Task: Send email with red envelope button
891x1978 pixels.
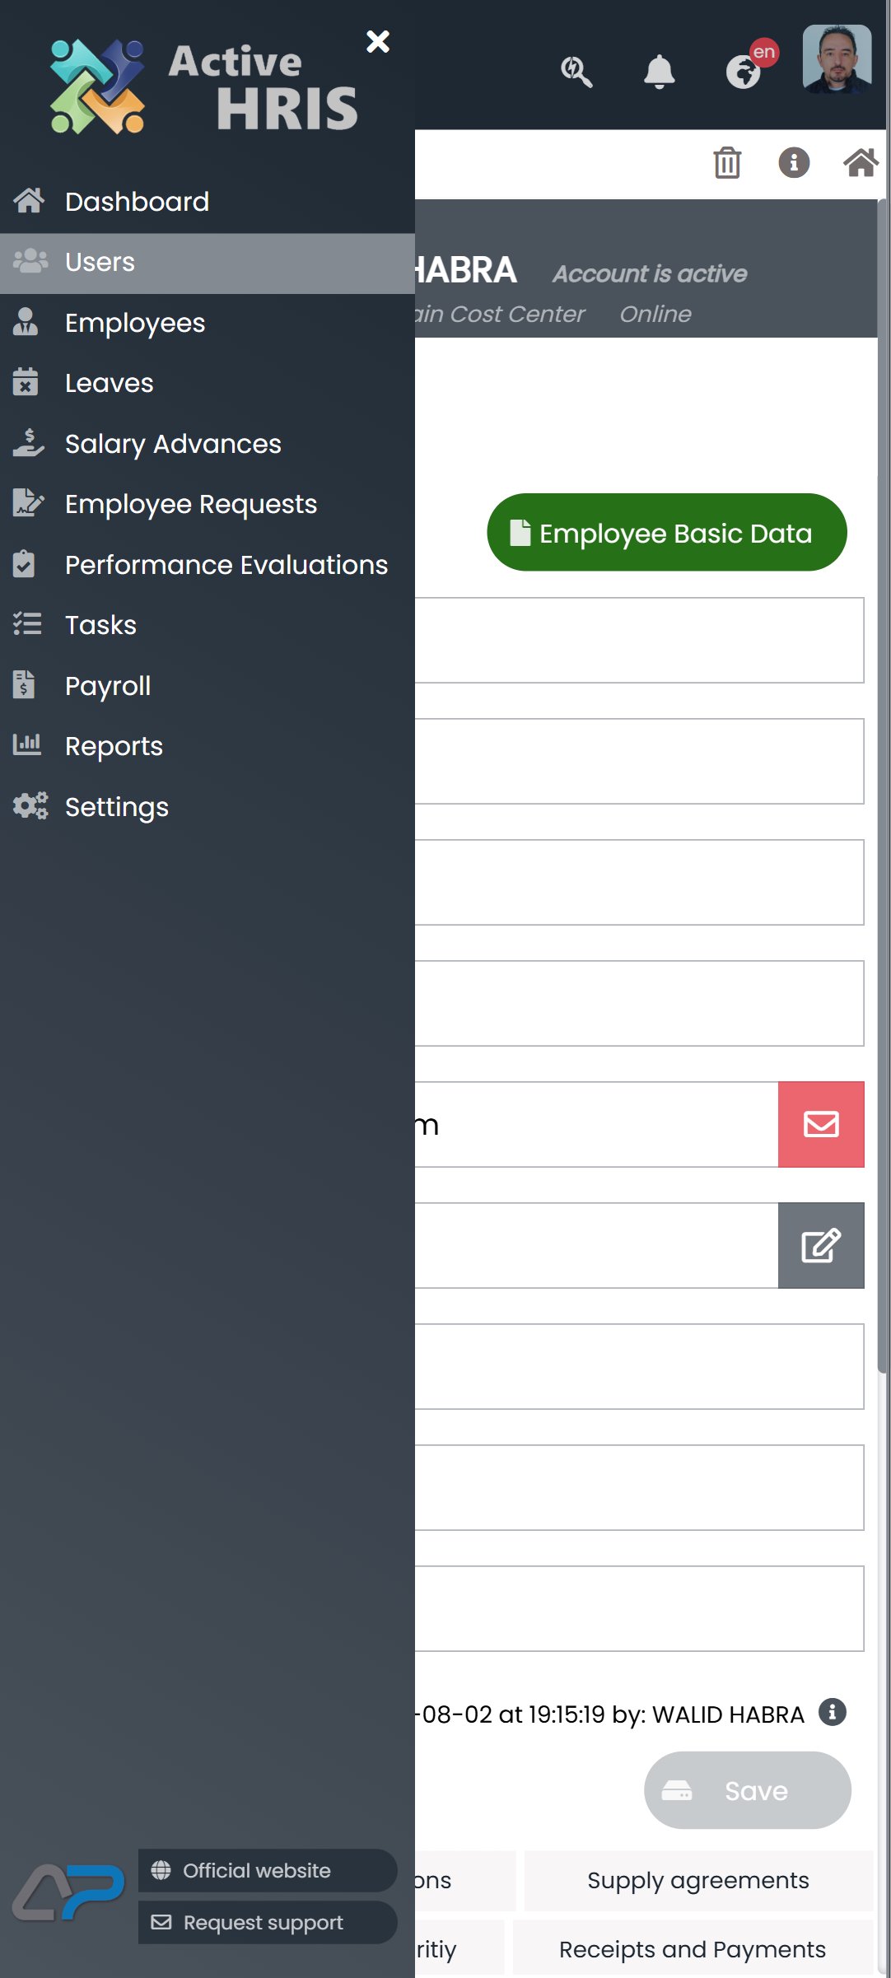Action: click(821, 1124)
